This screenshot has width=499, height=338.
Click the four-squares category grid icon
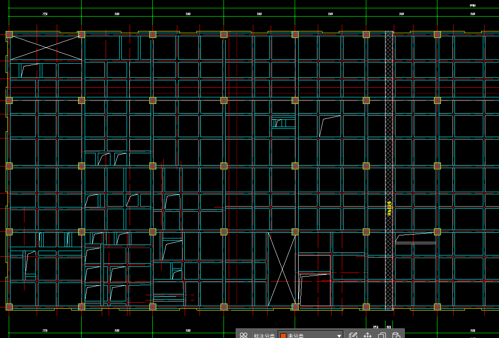click(244, 335)
